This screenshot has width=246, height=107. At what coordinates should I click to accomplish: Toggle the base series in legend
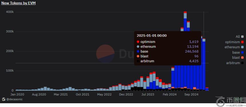pyautogui.click(x=238, y=52)
